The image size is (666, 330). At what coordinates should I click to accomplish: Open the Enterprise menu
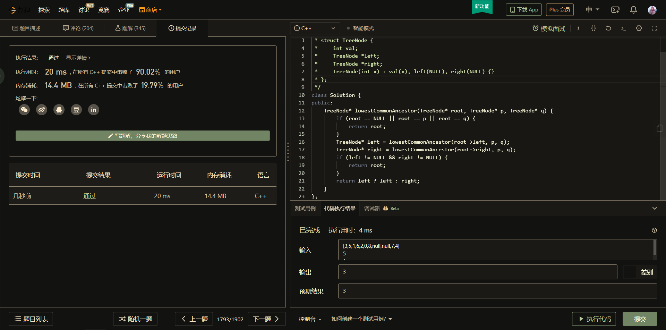[x=124, y=10]
